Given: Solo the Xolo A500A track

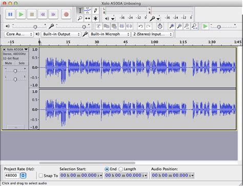Looking at the screenshot, I should [x=22, y=63].
